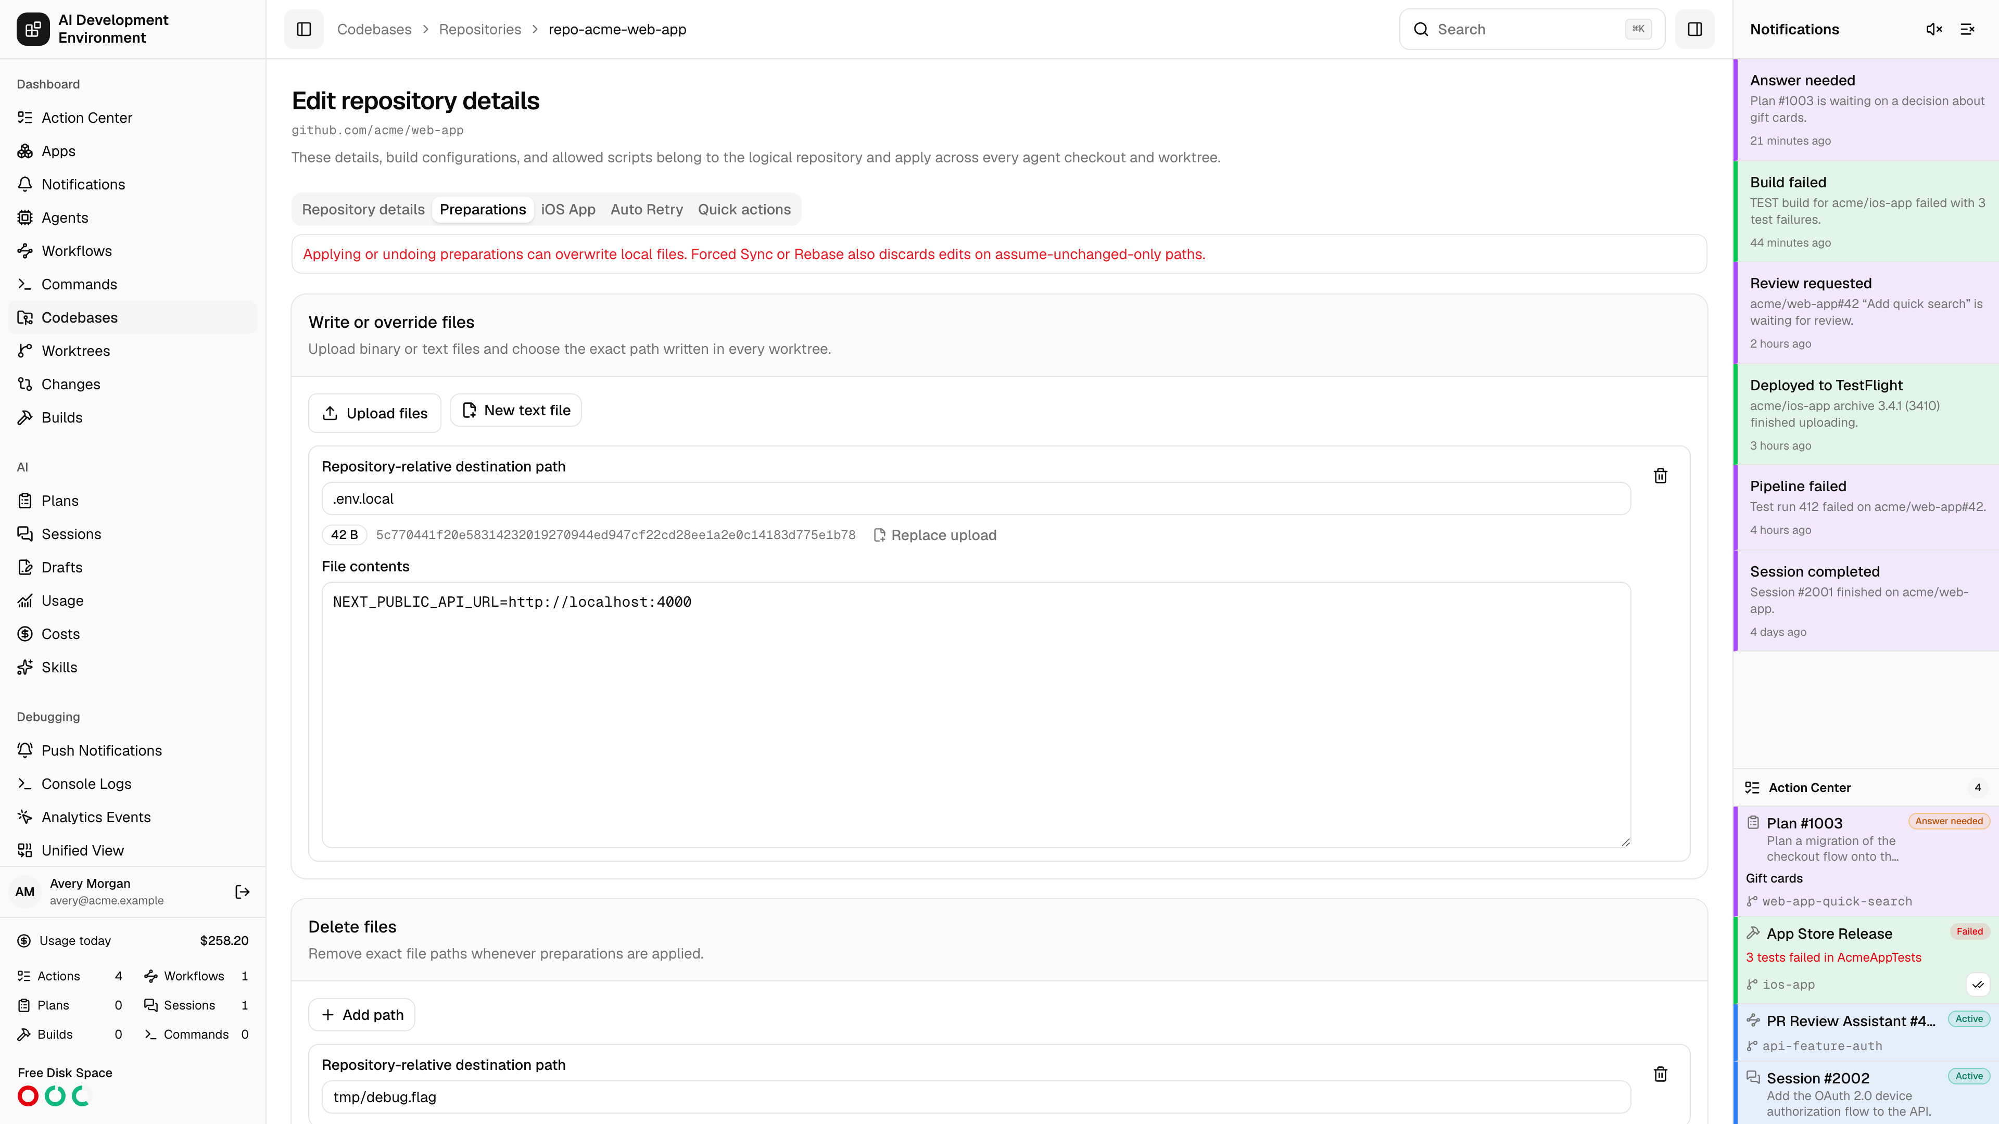Open Agents sidebar item
This screenshot has width=1999, height=1124.
point(133,218)
